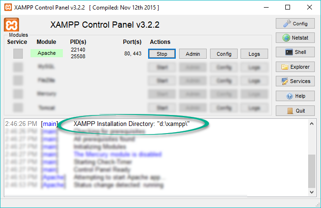Launch Netstat from the right panel
Image resolution: width=321 pixels, height=208 pixels.
(x=295, y=38)
